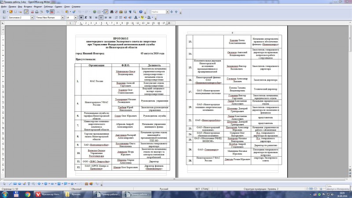Run Spelling and grammar check icon
Viewport: 352px width, 198px height.
click(48, 12)
